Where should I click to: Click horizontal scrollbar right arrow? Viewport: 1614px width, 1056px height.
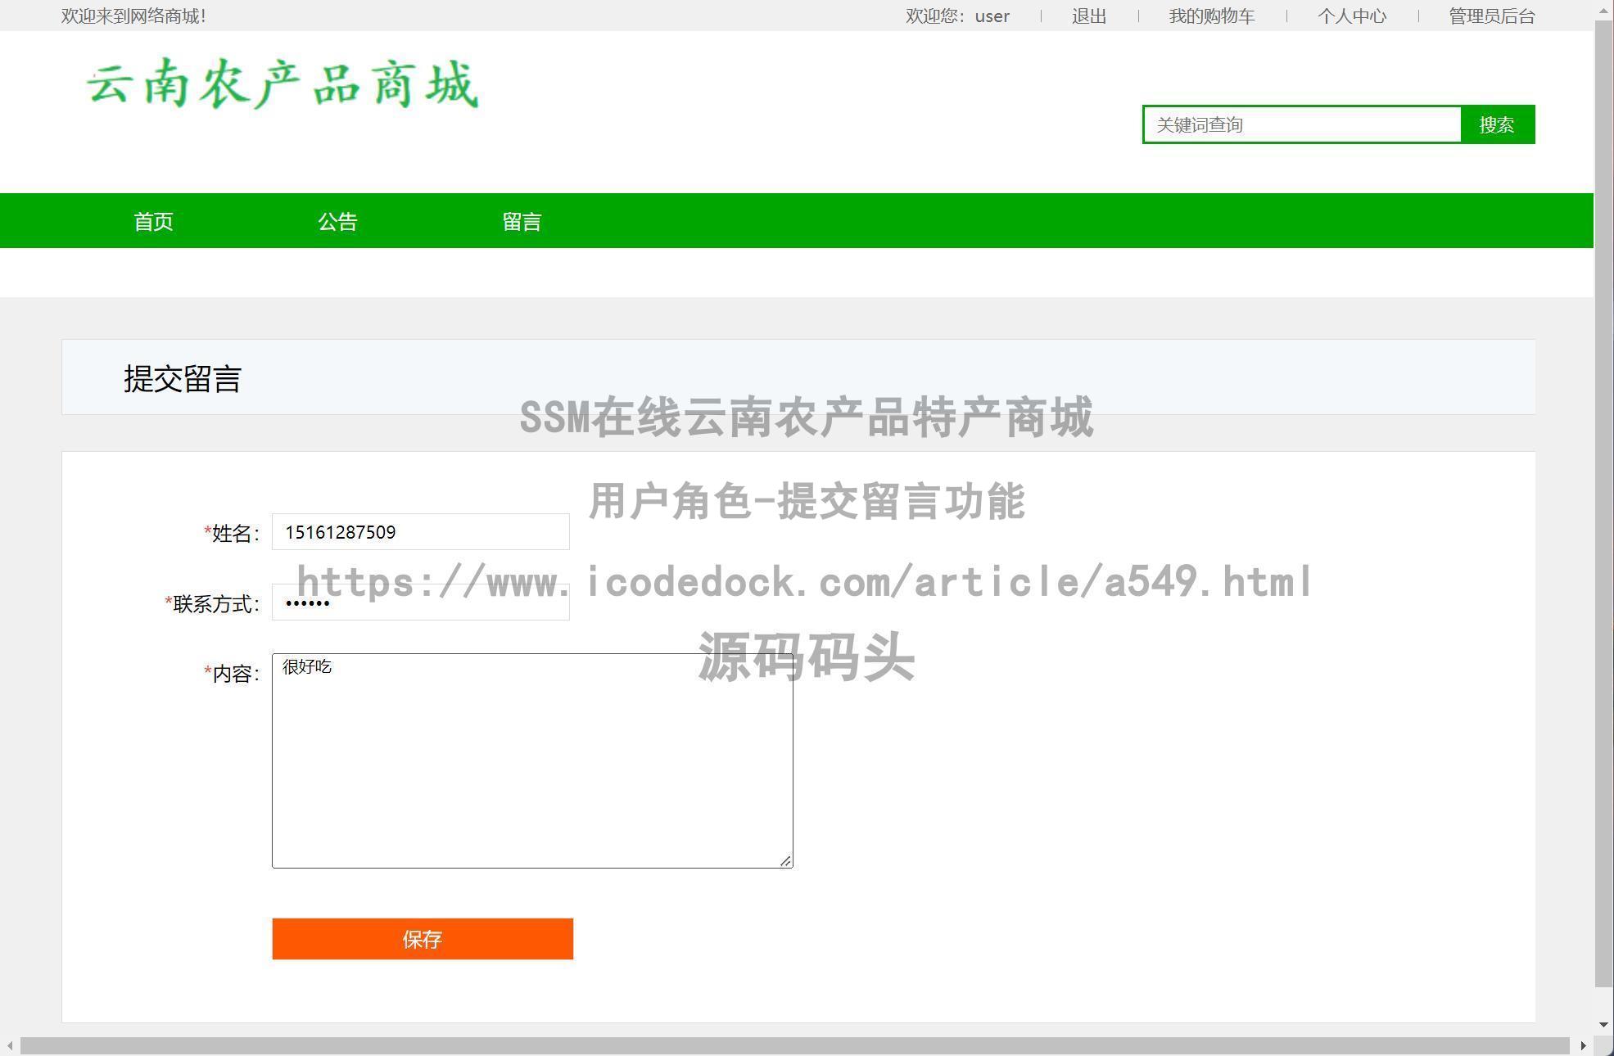[1583, 1045]
